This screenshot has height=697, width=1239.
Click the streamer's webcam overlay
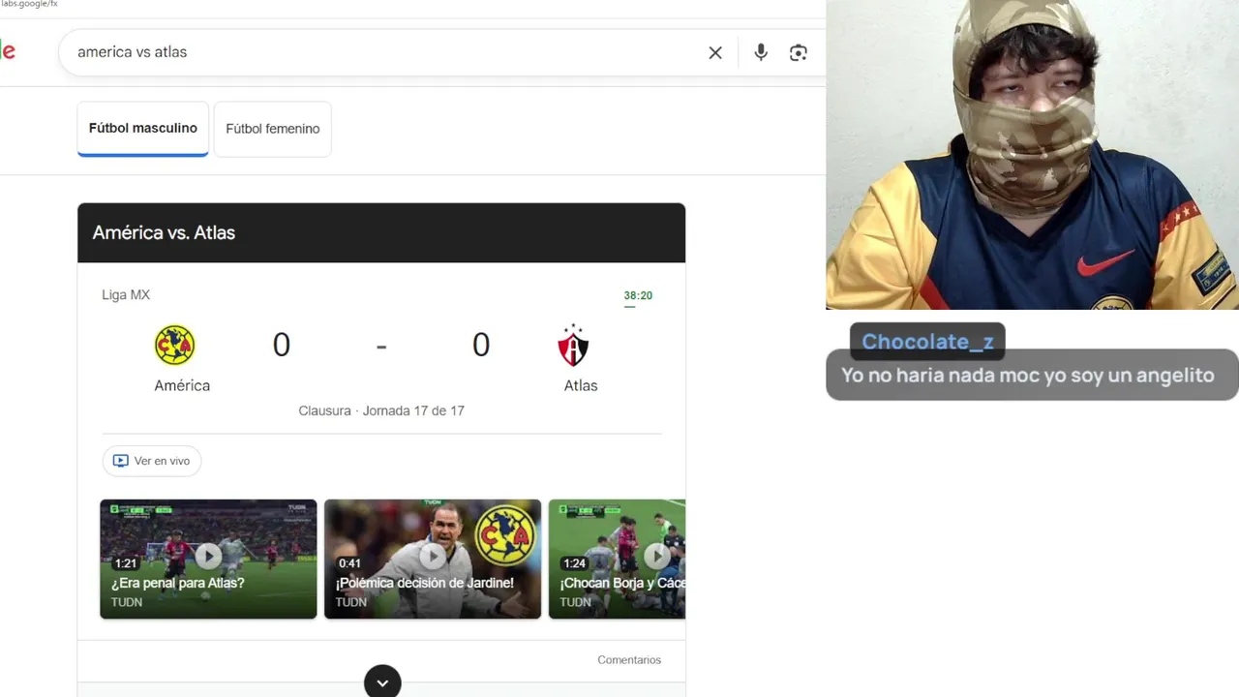point(1032,155)
